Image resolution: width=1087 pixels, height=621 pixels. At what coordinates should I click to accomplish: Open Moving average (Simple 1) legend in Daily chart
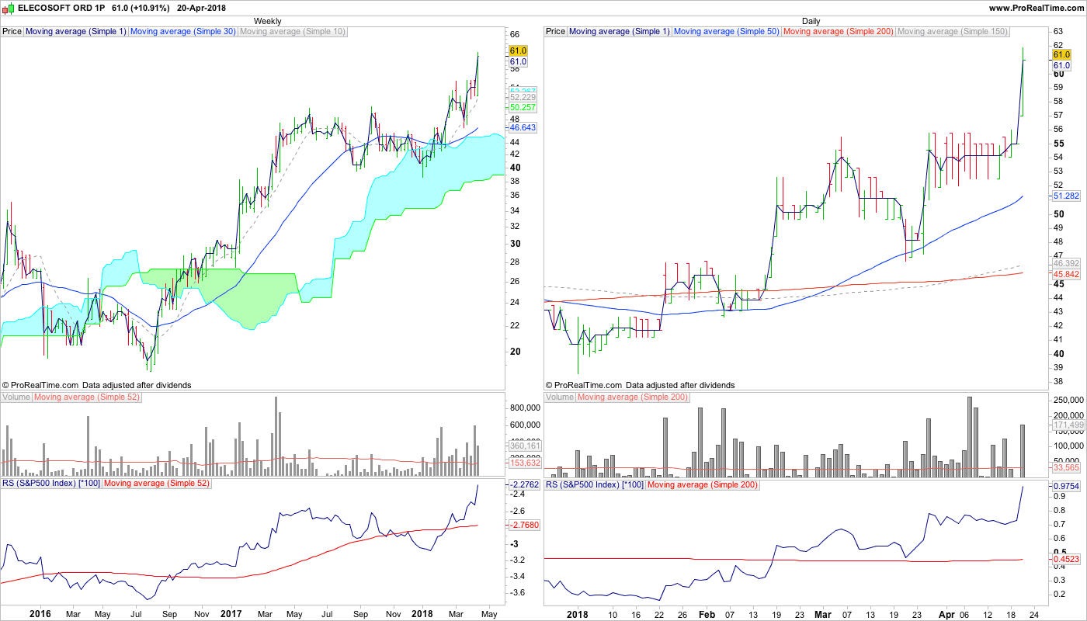(x=620, y=32)
